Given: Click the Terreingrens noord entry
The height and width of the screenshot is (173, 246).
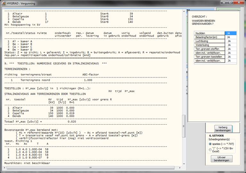Looking at the screenshot, I should [35, 80].
